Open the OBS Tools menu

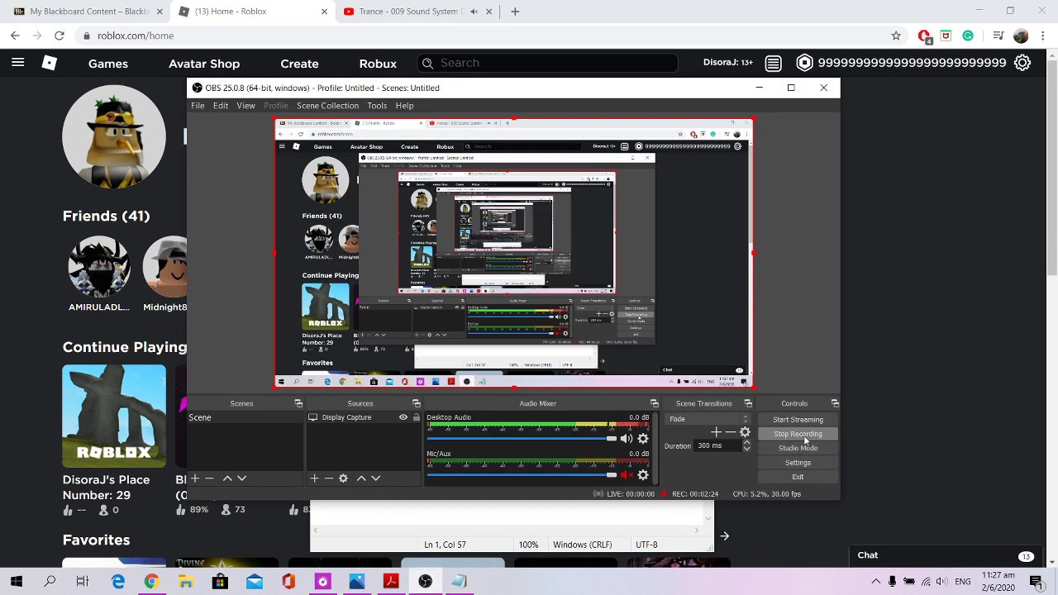coord(377,106)
